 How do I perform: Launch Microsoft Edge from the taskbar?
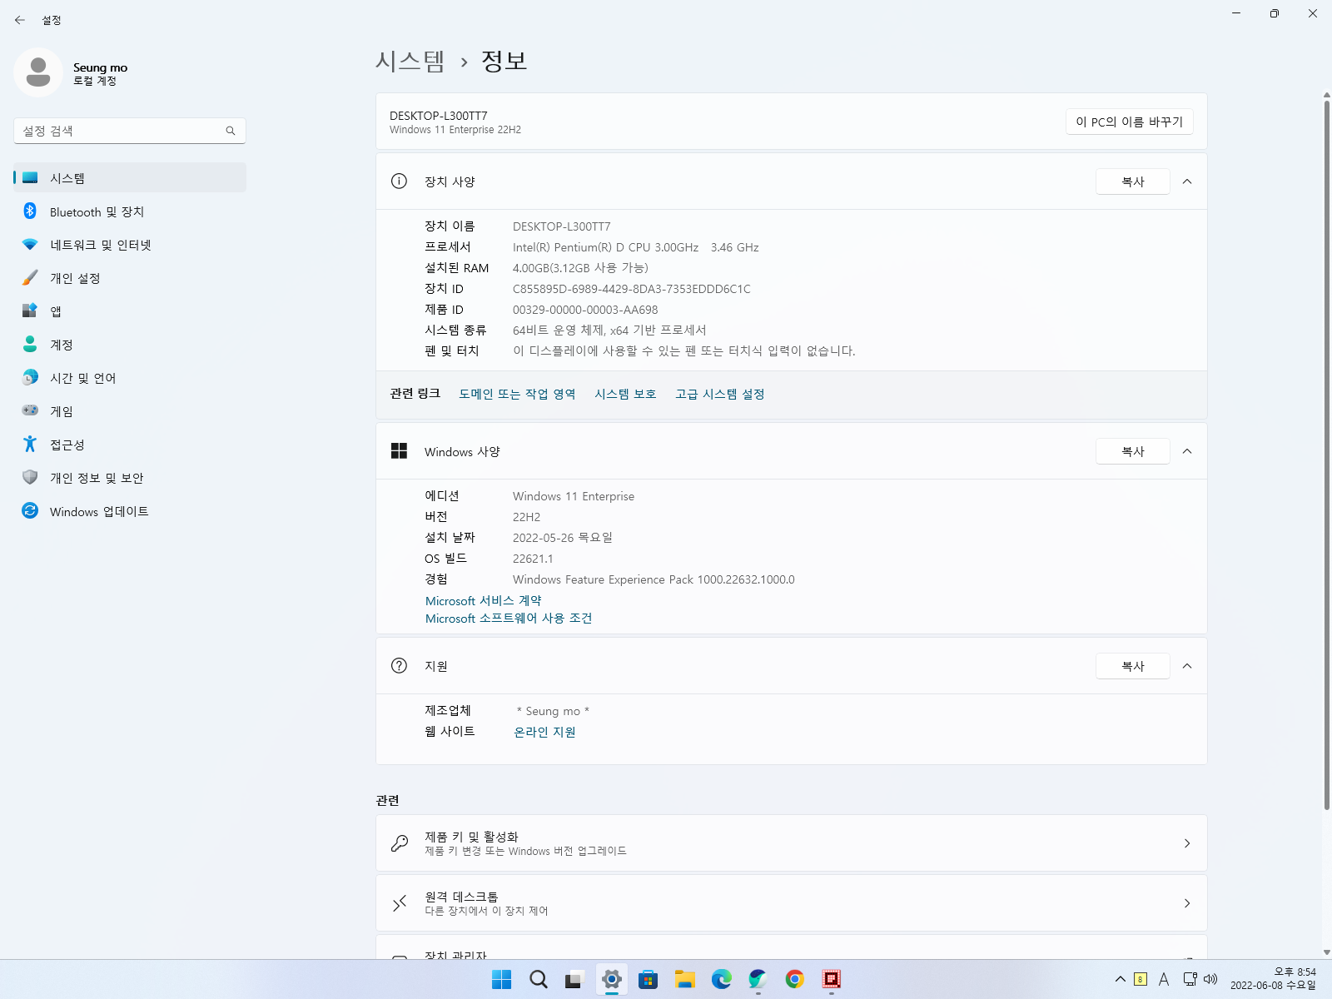[722, 980]
